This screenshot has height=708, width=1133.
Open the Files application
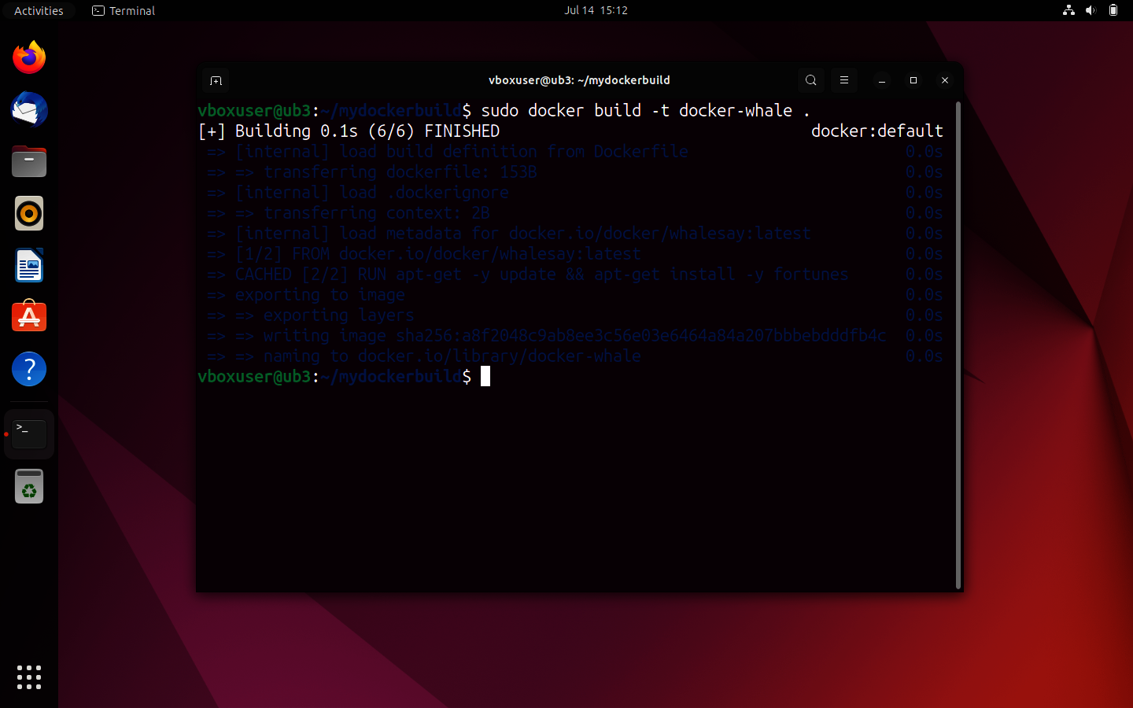click(x=28, y=161)
